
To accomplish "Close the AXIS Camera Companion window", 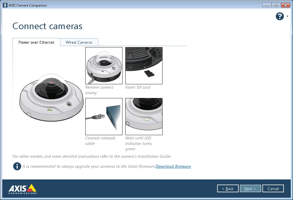I will 286,5.
